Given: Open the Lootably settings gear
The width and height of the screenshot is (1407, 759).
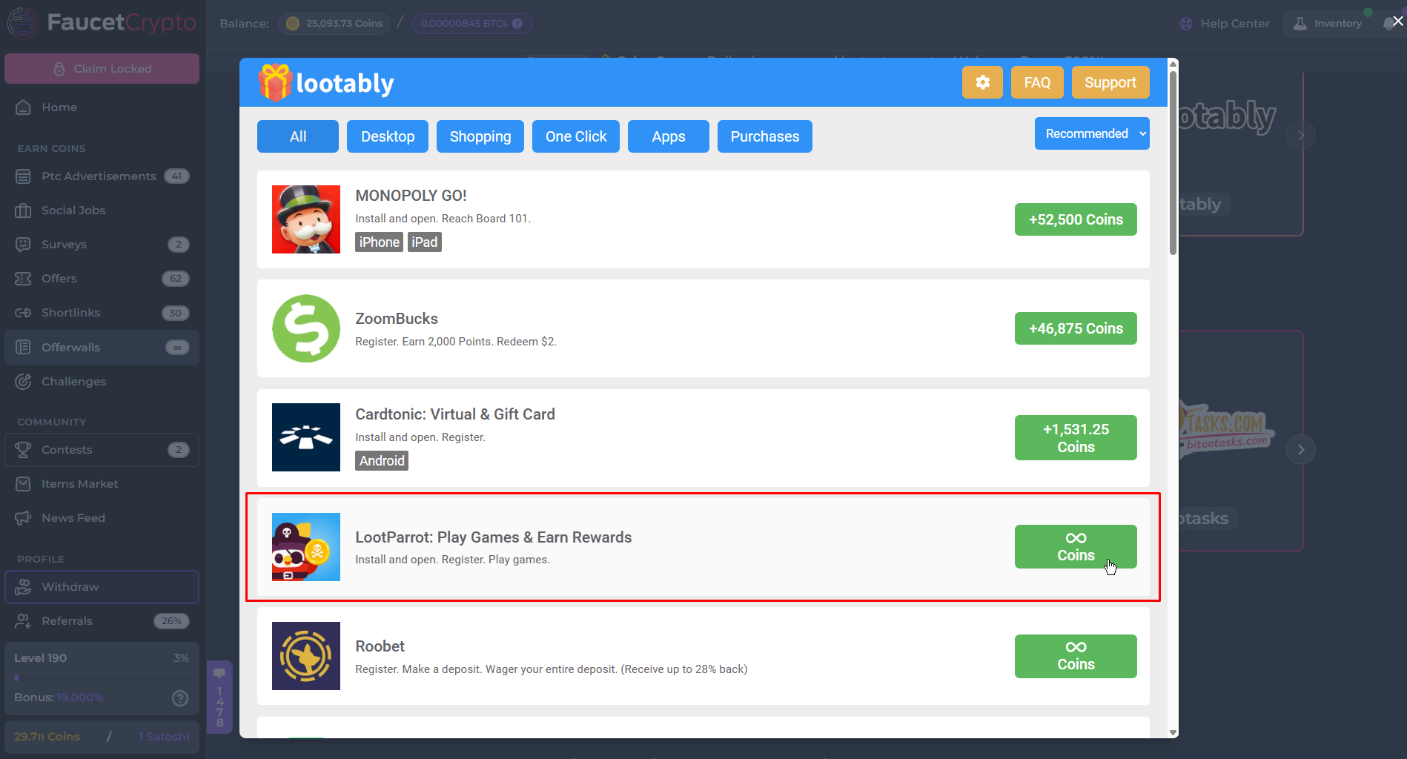Looking at the screenshot, I should pos(982,82).
